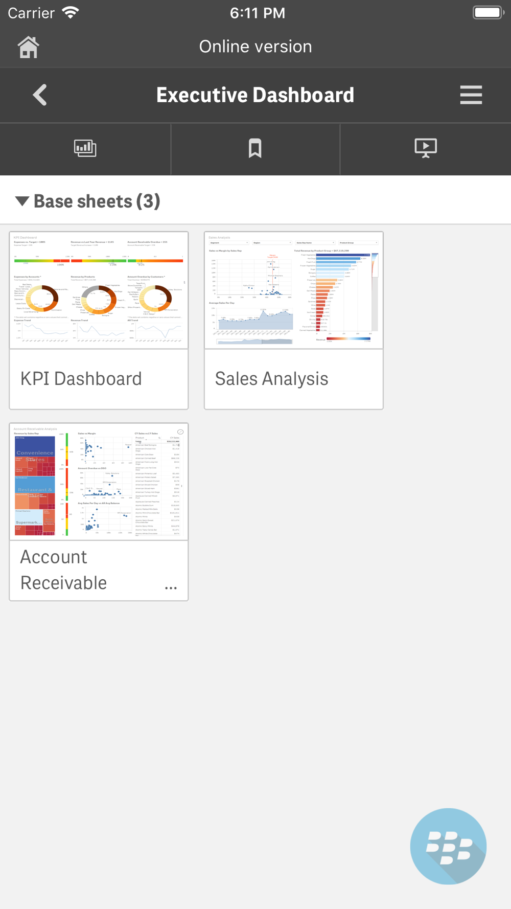This screenshot has height=909, width=511.
Task: Open the Sales Analysis sheet thumbnail
Action: coord(294,290)
